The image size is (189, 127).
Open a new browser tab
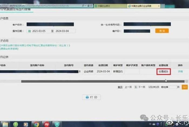click(163, 6)
